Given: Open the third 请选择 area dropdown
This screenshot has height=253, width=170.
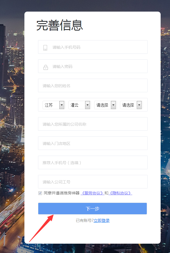Looking at the screenshot, I should [105, 105].
